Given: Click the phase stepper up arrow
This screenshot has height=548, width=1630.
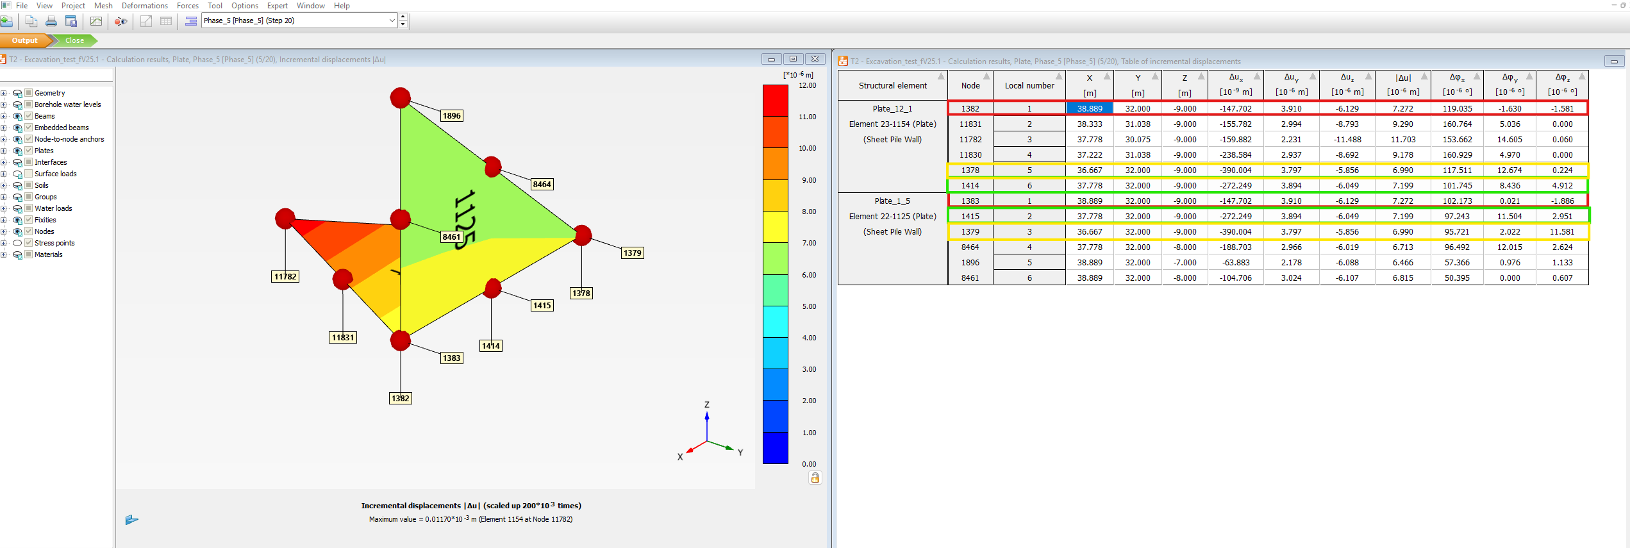Looking at the screenshot, I should (x=403, y=17).
